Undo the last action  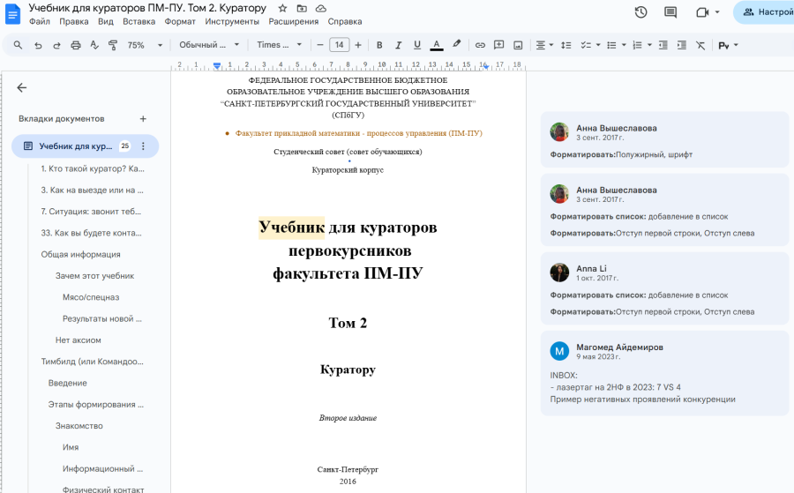pos(38,45)
